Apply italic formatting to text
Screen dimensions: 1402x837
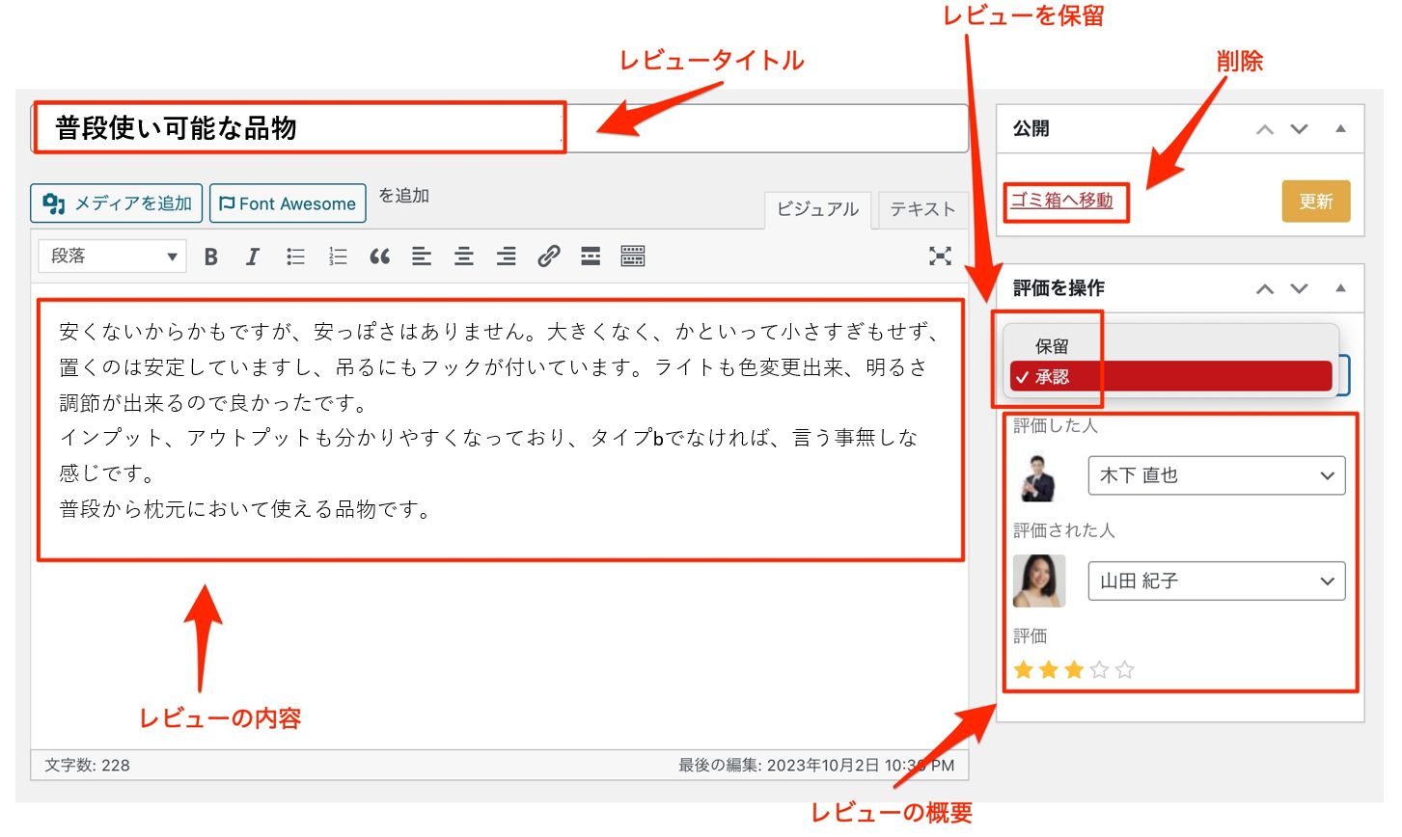pyautogui.click(x=253, y=256)
